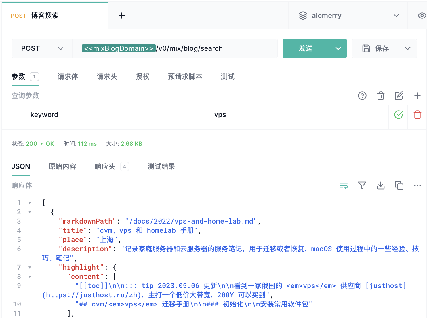Click the 发送 send button

[306, 48]
